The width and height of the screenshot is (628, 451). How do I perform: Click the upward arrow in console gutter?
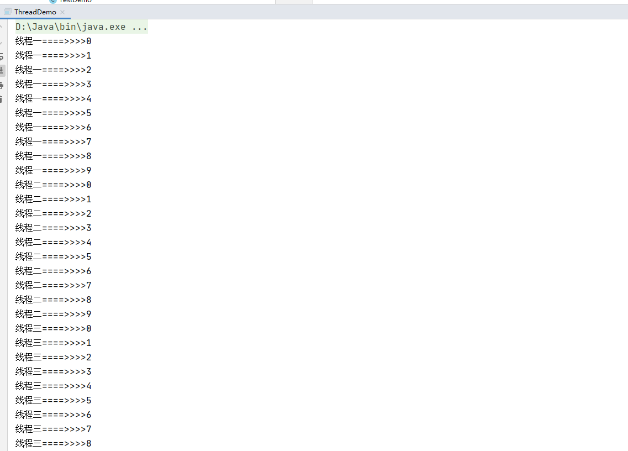[x=3, y=27]
